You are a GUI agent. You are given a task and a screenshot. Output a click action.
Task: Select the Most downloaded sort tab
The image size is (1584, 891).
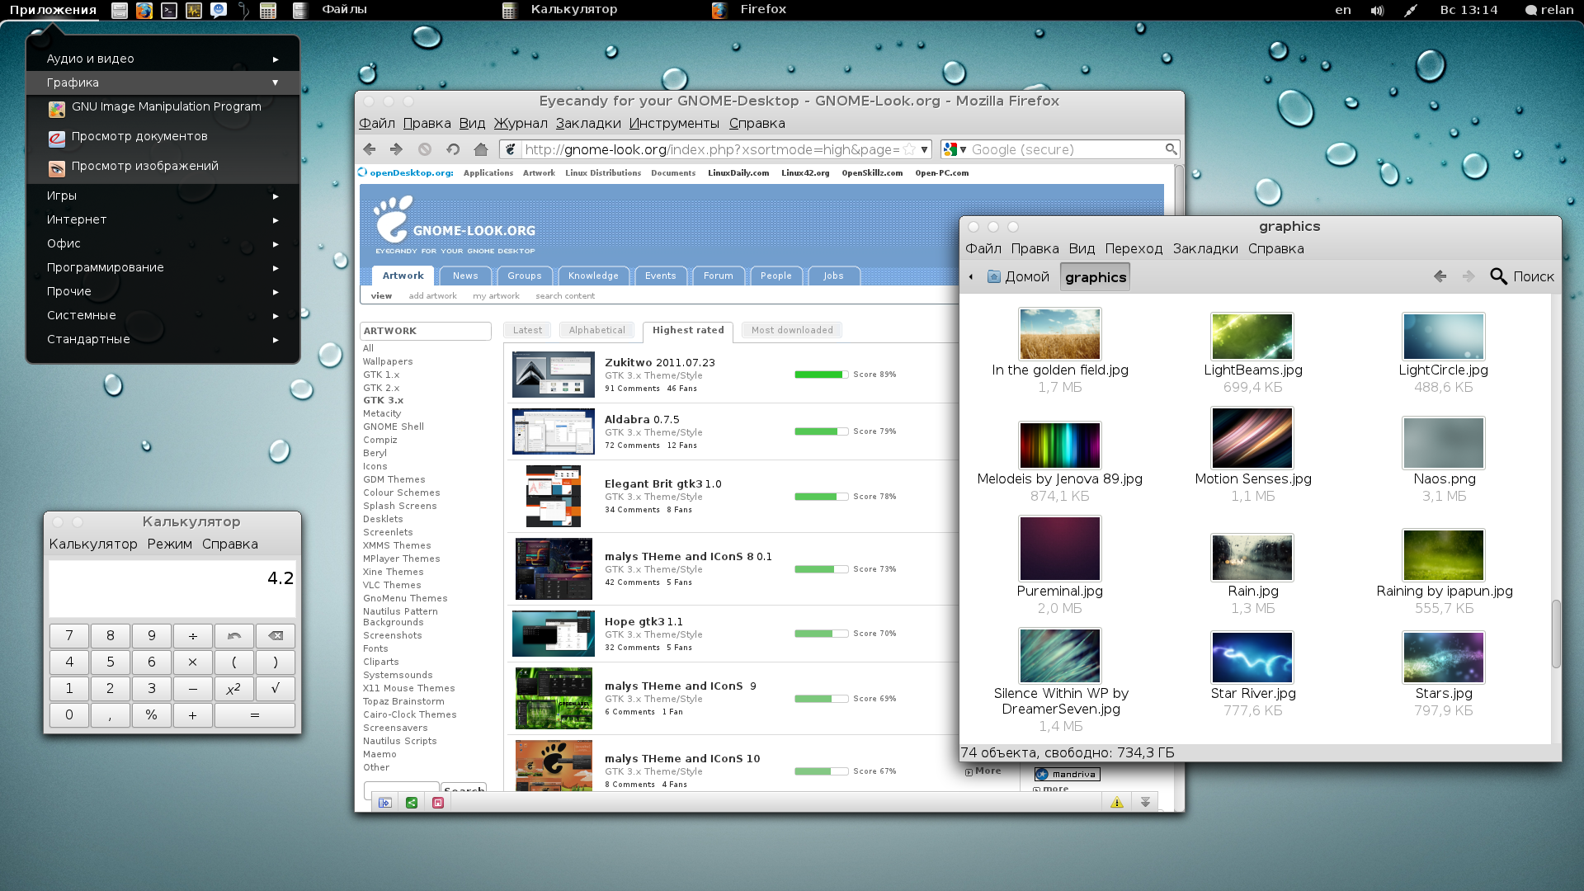pyautogui.click(x=792, y=330)
